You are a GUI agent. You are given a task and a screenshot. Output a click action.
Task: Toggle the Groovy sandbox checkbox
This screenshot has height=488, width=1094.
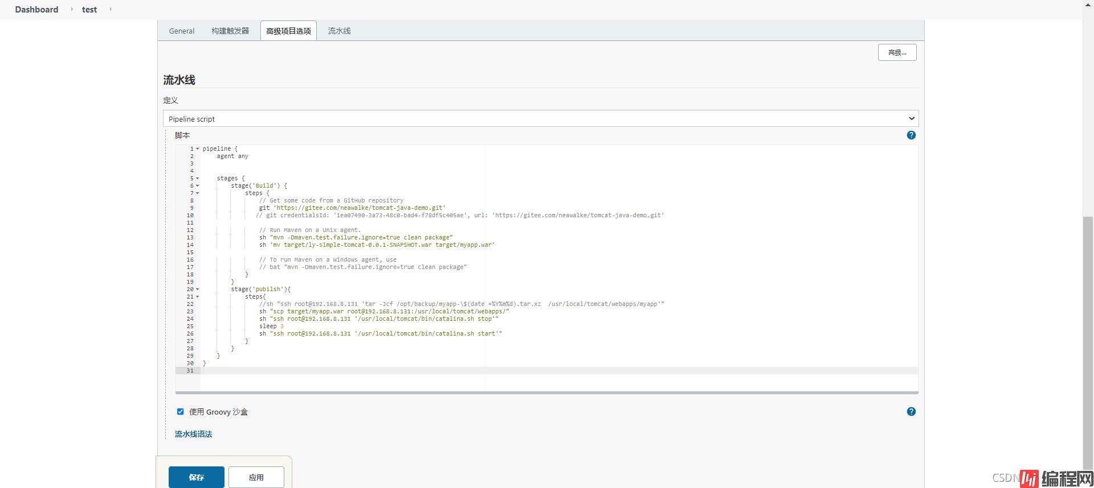[x=180, y=412]
